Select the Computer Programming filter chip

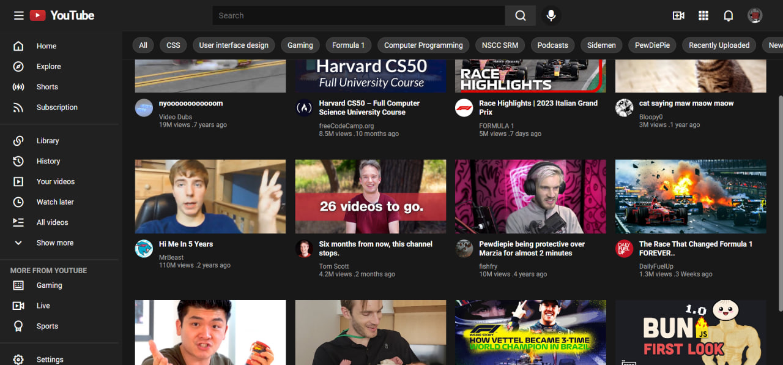423,45
